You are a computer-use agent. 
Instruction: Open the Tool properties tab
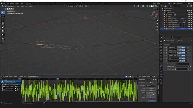click(161, 41)
